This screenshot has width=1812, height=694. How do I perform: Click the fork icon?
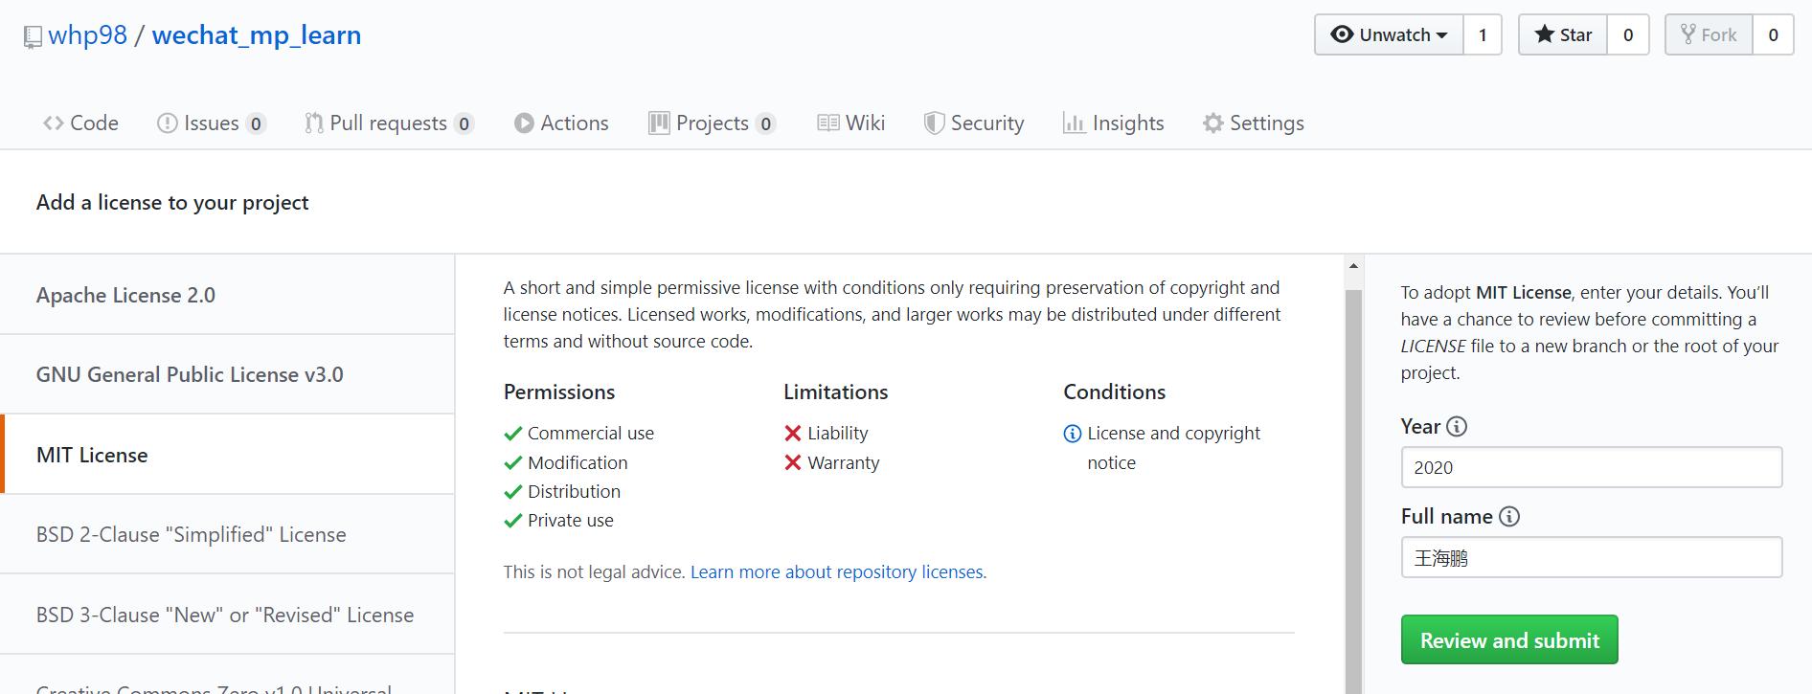[1688, 34]
